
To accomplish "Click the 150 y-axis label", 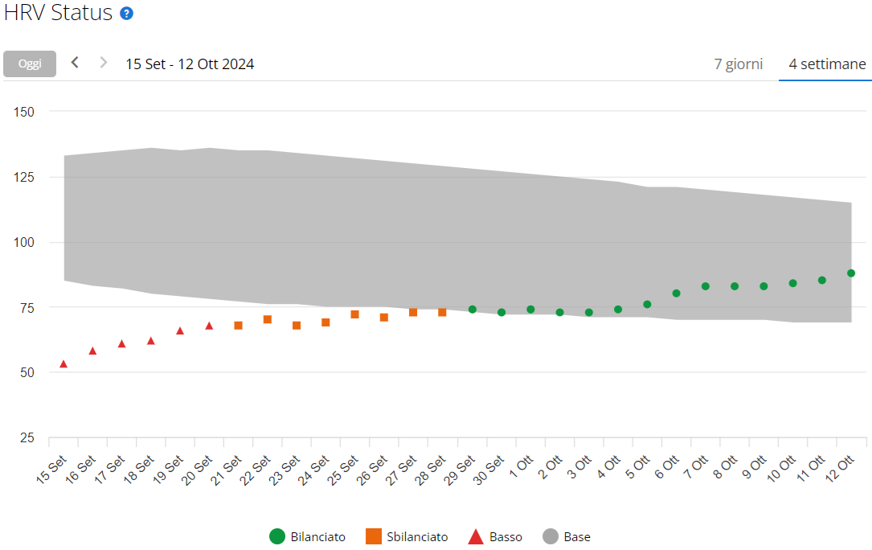I will 24,112.
